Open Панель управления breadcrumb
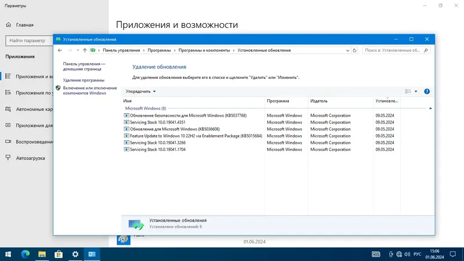The image size is (464, 261). pos(121,50)
